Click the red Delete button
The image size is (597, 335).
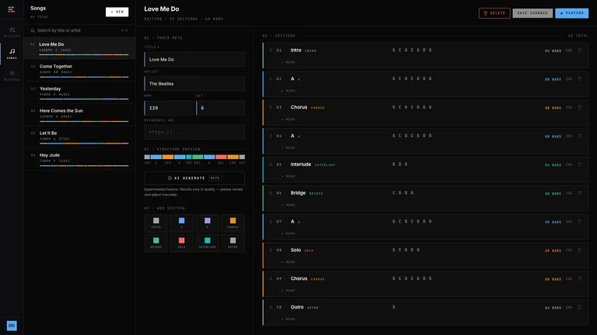(x=494, y=13)
